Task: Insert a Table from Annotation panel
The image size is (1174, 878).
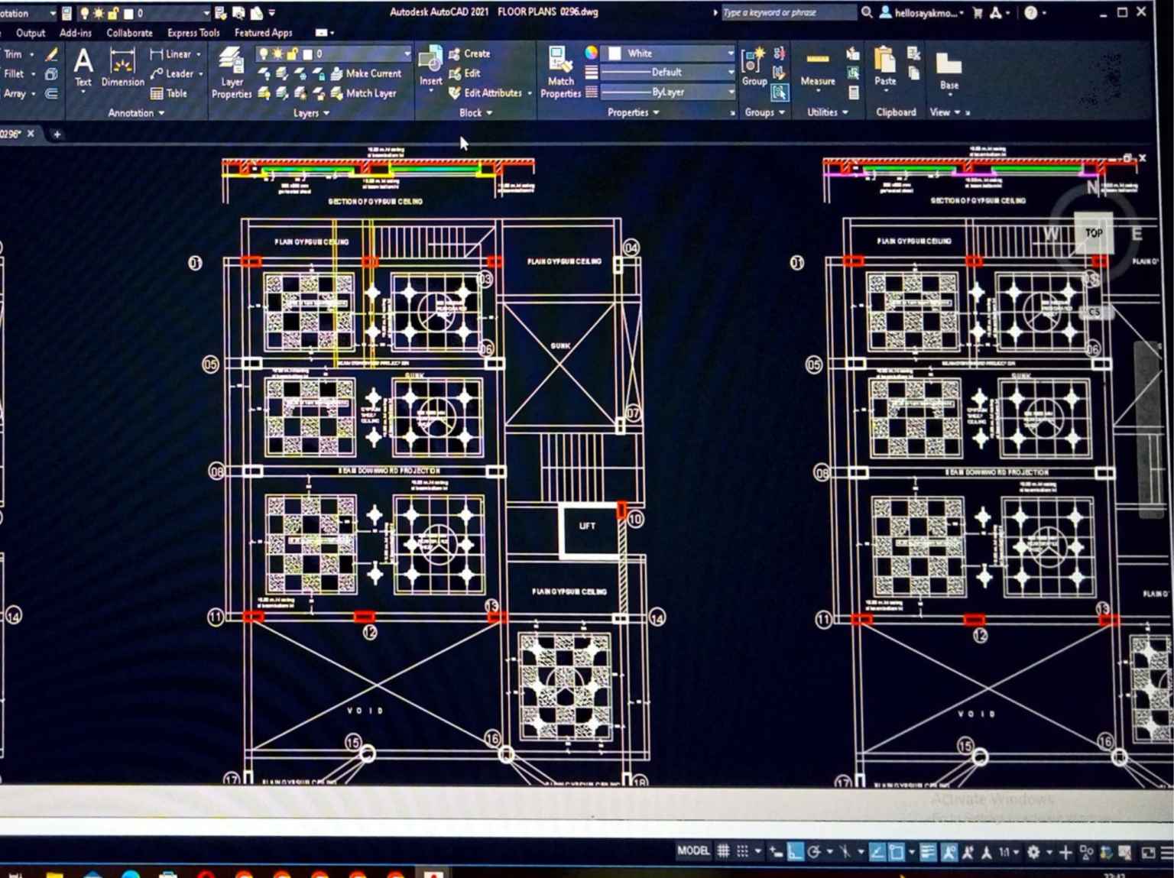Action: (x=169, y=93)
